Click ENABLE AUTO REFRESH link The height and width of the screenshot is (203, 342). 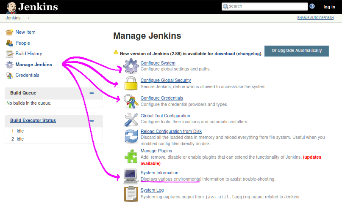pyautogui.click(x=315, y=18)
